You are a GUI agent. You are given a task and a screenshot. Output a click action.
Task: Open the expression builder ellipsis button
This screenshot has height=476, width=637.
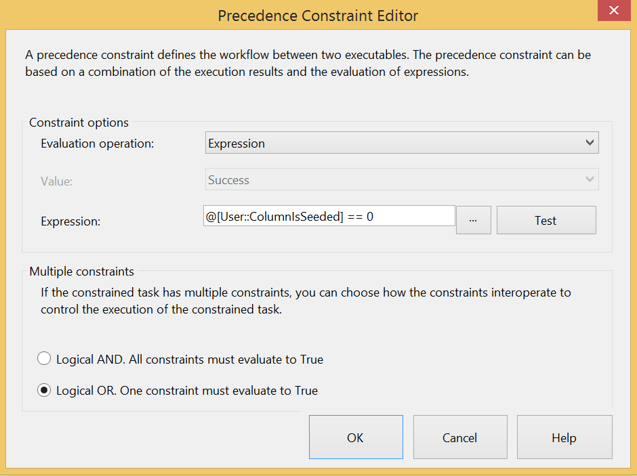(x=473, y=221)
